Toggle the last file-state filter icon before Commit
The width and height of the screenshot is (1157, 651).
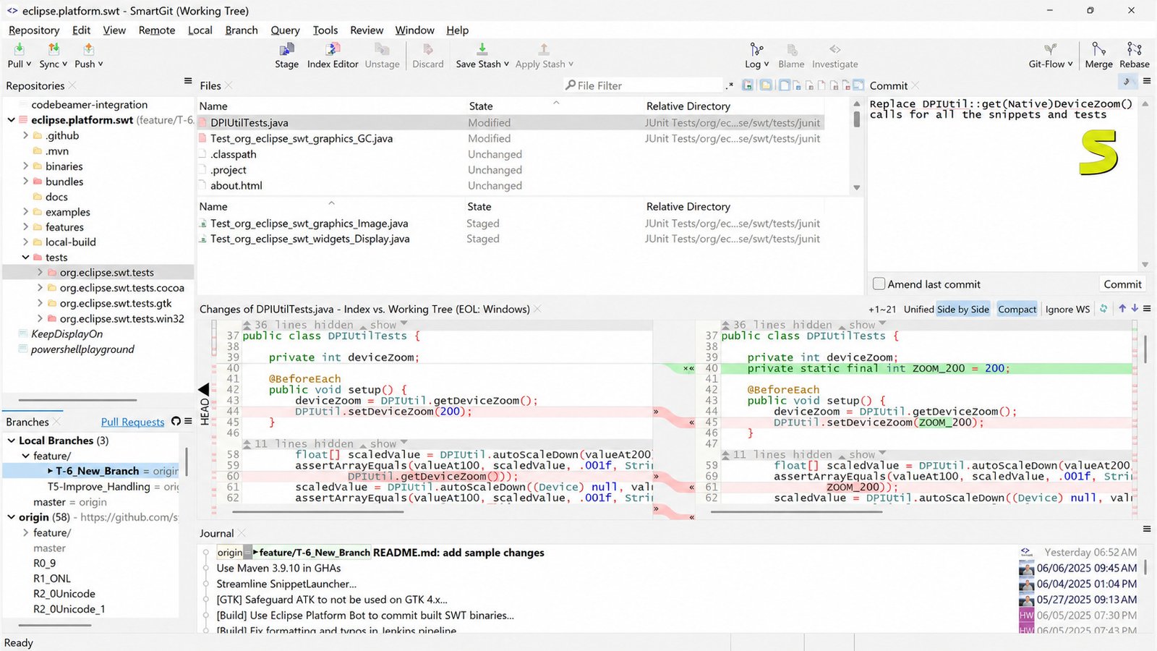[858, 85]
